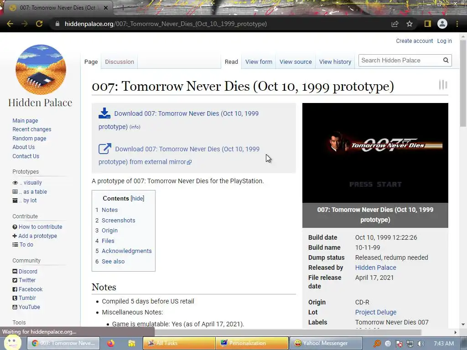Click the Facebook icon in Community

[x=15, y=289]
